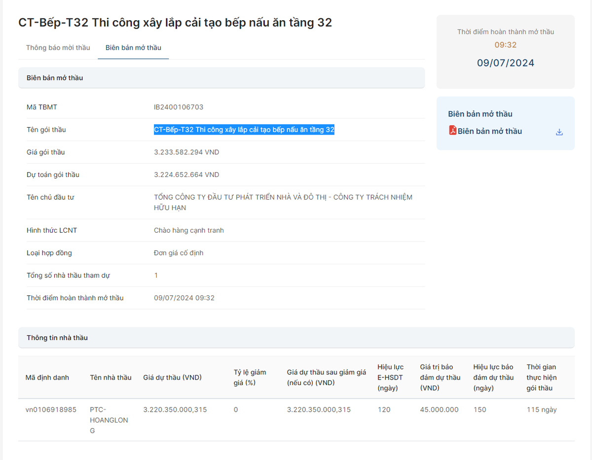Image resolution: width=592 pixels, height=460 pixels.
Task: Click the download icon in sidebar card
Action: click(559, 132)
